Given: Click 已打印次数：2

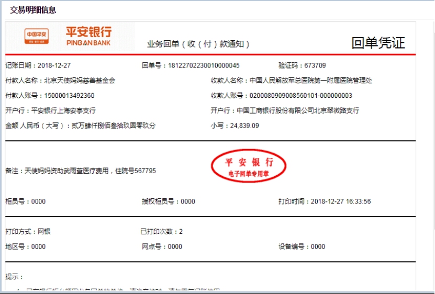Looking at the screenshot, I should click(162, 231).
